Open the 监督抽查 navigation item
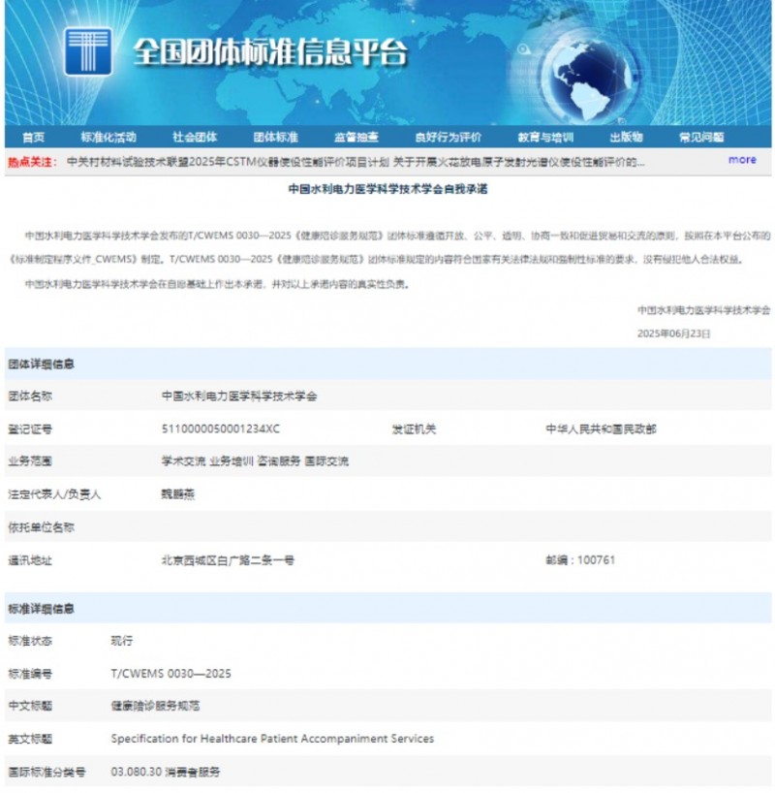Image resolution: width=775 pixels, height=793 pixels. (x=356, y=137)
